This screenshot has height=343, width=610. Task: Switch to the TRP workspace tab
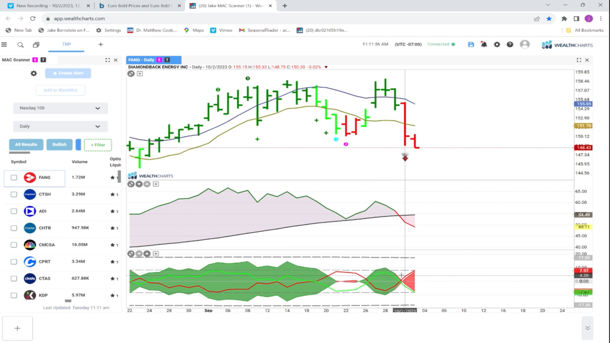click(x=66, y=44)
